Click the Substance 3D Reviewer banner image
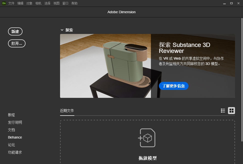 coord(105,66)
